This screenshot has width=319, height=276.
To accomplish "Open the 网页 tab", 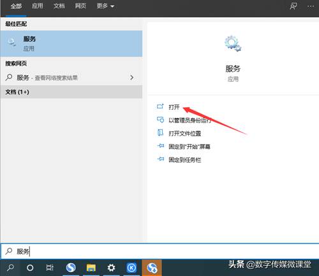I will coord(80,6).
